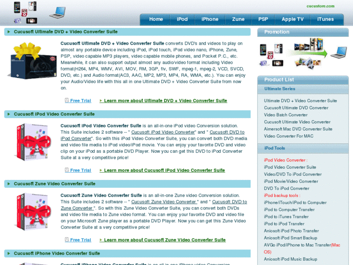Open the Ultimate DVD suite box thumbnail
Viewport: 353px width, 265px height.
point(32,61)
